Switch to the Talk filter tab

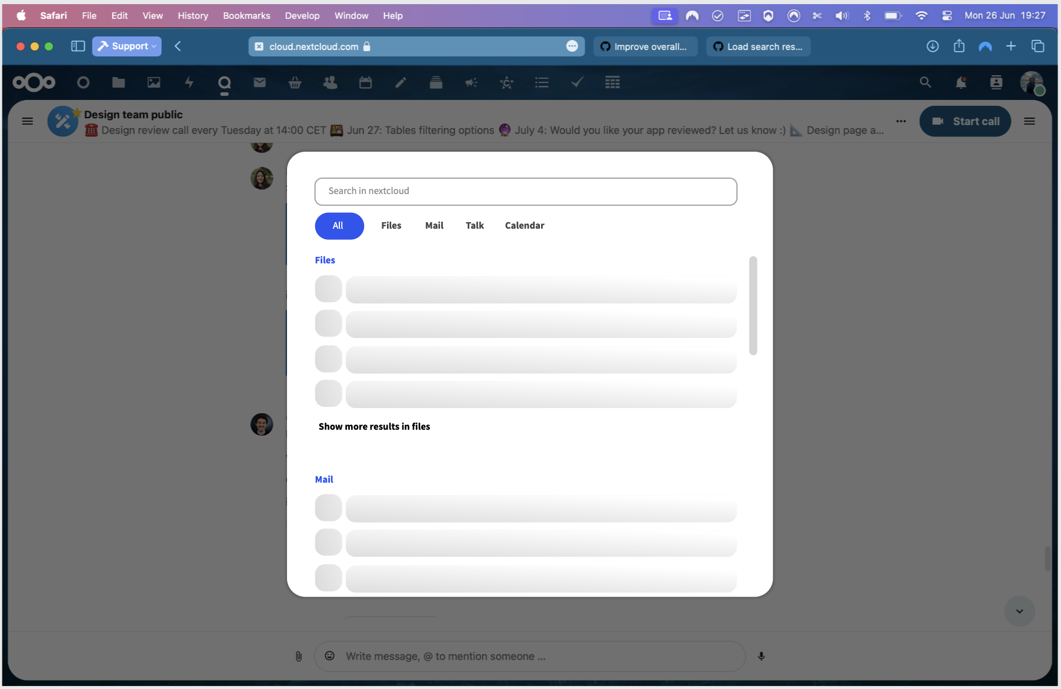(475, 226)
